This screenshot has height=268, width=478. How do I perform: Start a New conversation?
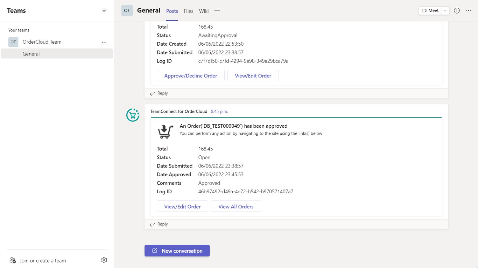[177, 251]
